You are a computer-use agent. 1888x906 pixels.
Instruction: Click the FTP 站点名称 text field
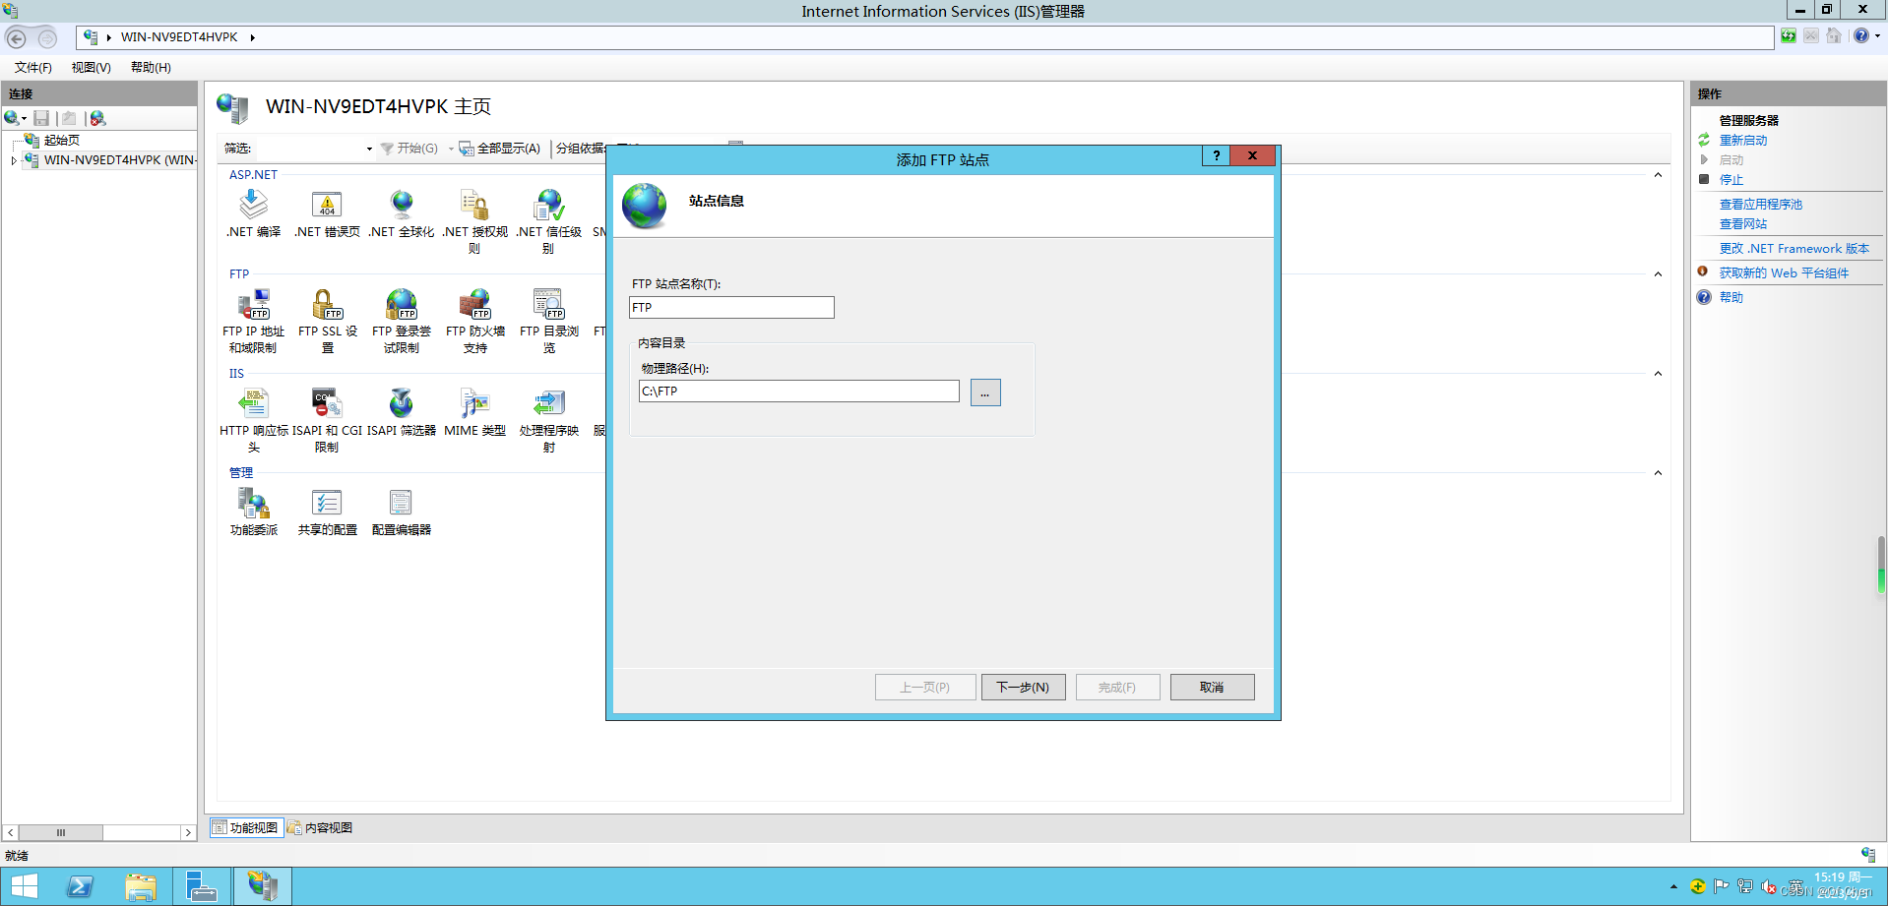click(731, 308)
